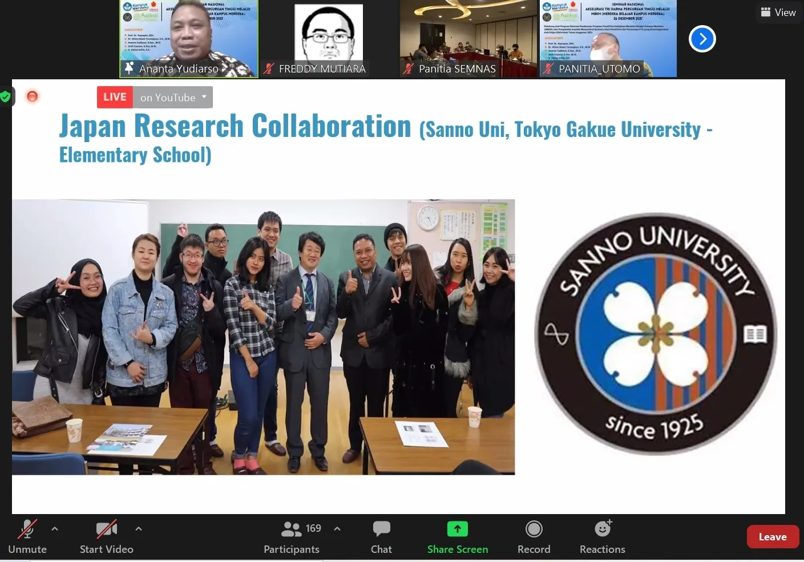The image size is (804, 562).
Task: Click the red recording indicator dot
Action: 33,96
